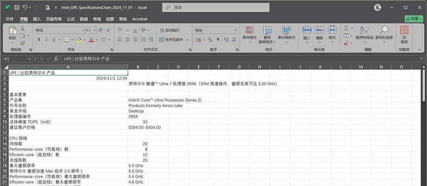427x186 pixels.
Task: Collapse the ribbon with chevron
Action: (419, 50)
